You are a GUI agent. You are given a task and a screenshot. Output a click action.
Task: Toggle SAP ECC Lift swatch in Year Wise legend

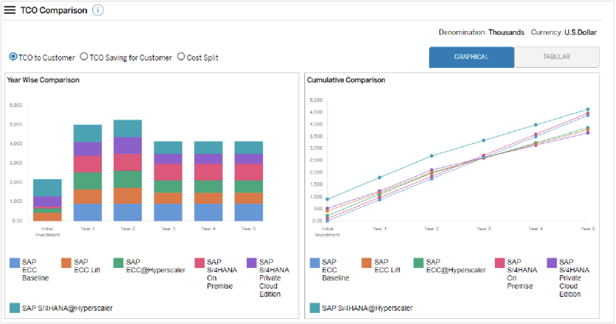(x=66, y=263)
